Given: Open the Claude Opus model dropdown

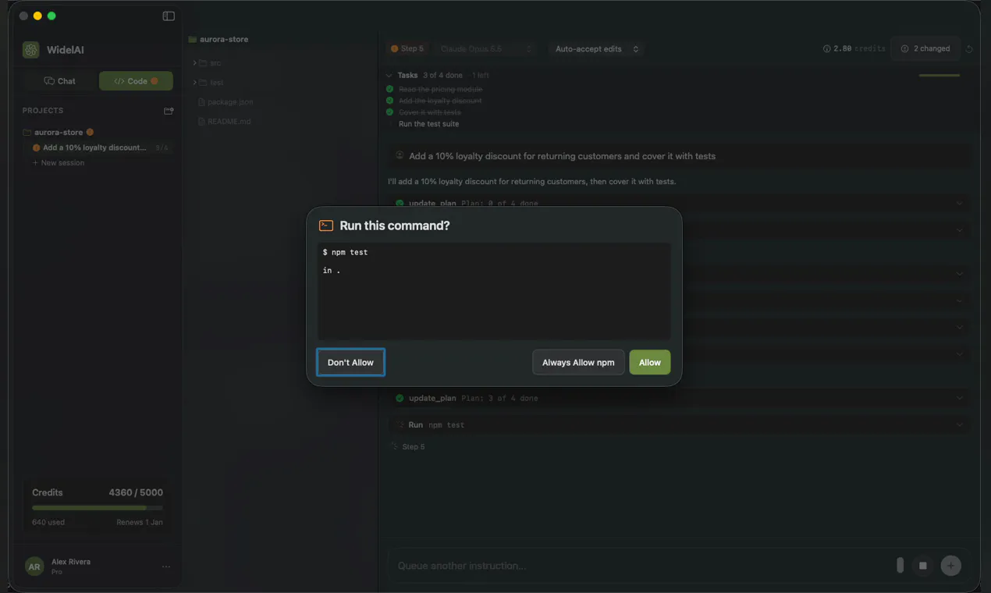Looking at the screenshot, I should 486,48.
